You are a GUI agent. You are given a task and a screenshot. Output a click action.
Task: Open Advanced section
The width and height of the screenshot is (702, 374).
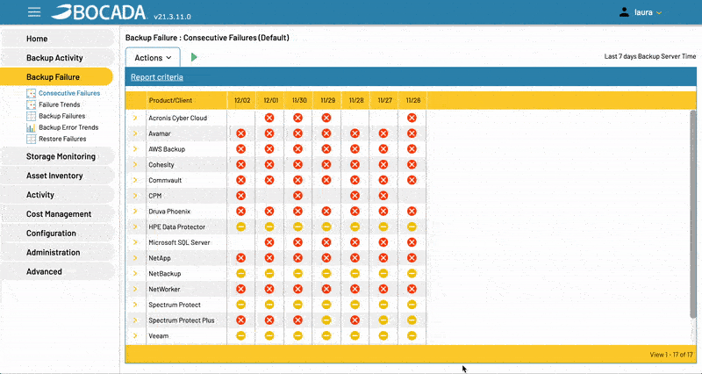click(57, 272)
